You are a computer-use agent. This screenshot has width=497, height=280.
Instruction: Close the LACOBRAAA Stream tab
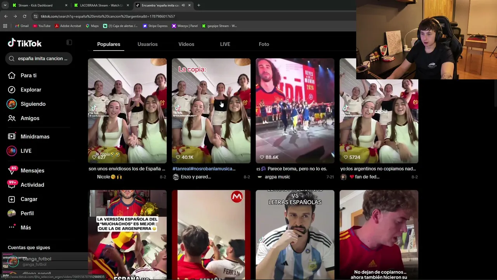pyautogui.click(x=128, y=5)
